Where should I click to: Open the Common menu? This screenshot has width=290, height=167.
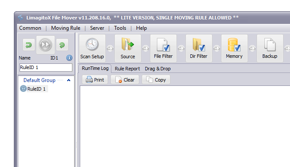pyautogui.click(x=30, y=28)
